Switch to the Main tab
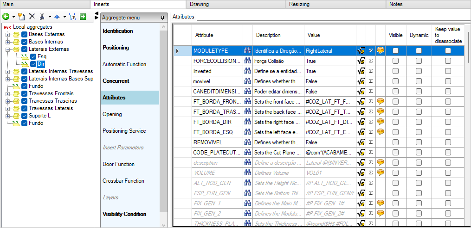The width and height of the screenshot is (471, 228). pyautogui.click(x=45, y=4)
